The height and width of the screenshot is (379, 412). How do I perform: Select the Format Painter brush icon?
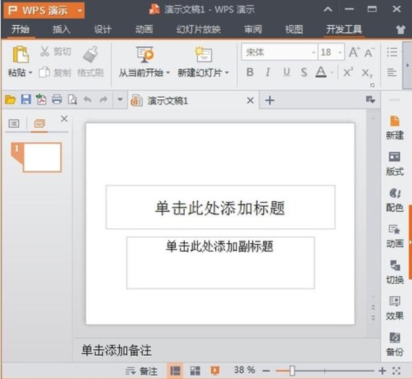pyautogui.click(x=90, y=54)
